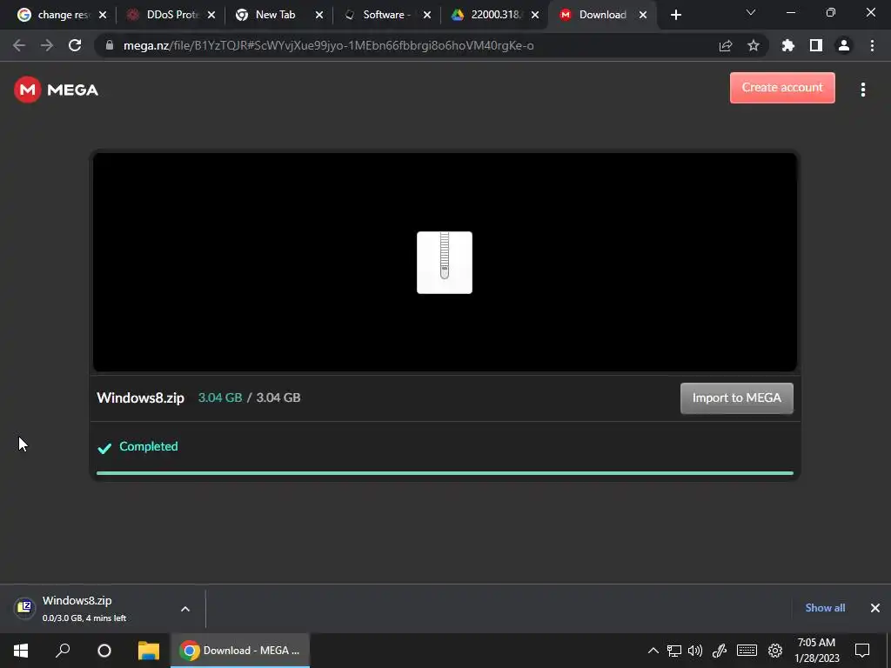Minimize the Chrome window
This screenshot has width=891, height=668.
tap(790, 12)
